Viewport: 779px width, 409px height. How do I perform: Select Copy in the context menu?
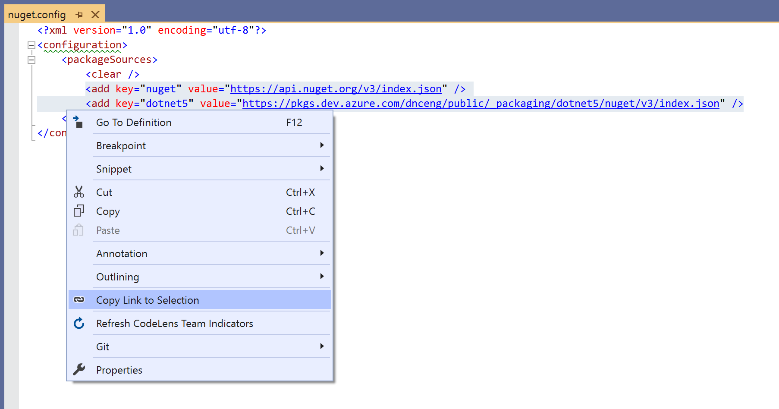point(199,211)
